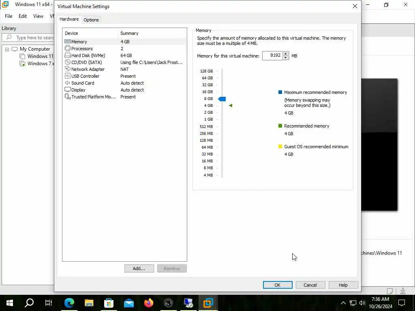
Task: Open File Explorer from taskbar
Action: (89, 303)
